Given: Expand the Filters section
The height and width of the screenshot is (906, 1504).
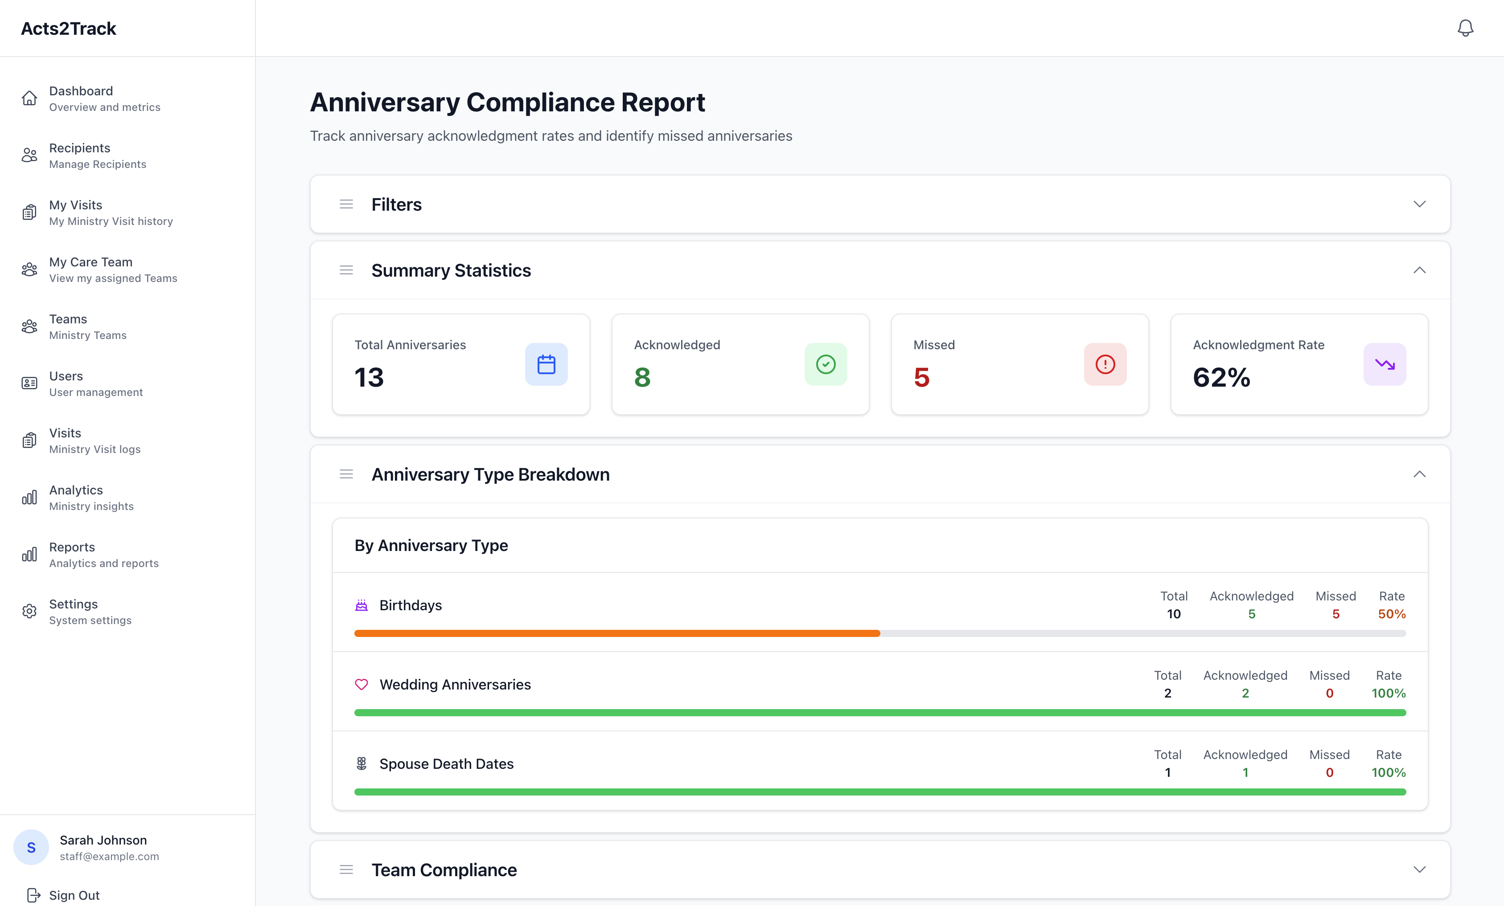Looking at the screenshot, I should 1420,204.
